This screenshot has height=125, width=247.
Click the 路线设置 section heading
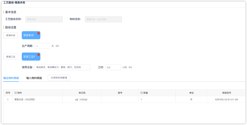click(x=11, y=27)
